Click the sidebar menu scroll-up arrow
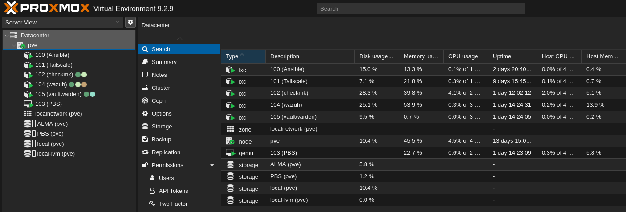The width and height of the screenshot is (626, 212). point(179,39)
